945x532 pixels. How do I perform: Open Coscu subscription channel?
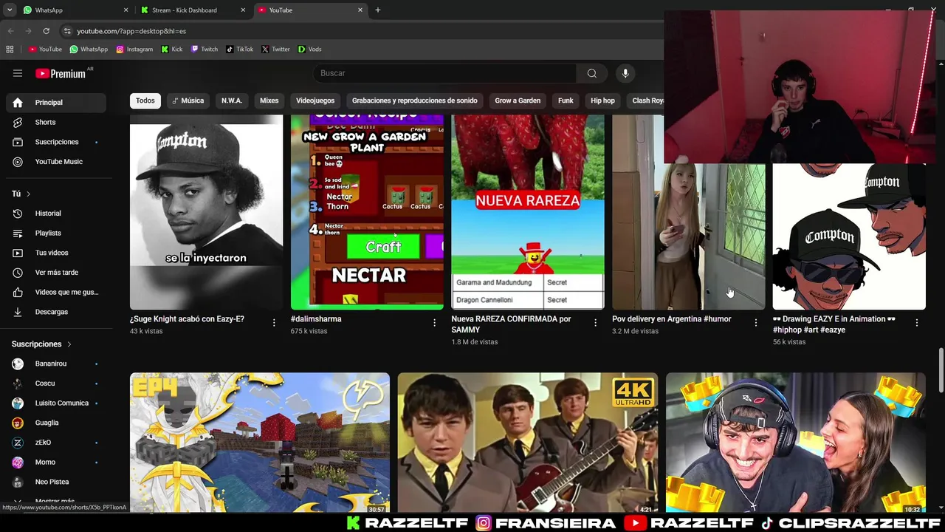pos(56,383)
